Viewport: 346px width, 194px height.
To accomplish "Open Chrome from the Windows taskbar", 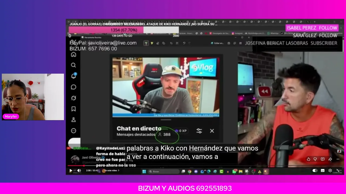I will click(x=189, y=171).
